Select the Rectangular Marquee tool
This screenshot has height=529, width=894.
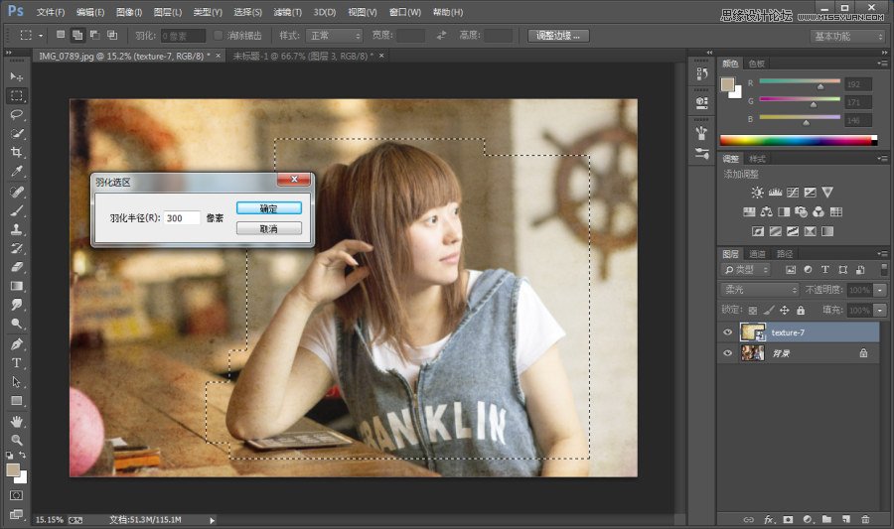tap(16, 95)
